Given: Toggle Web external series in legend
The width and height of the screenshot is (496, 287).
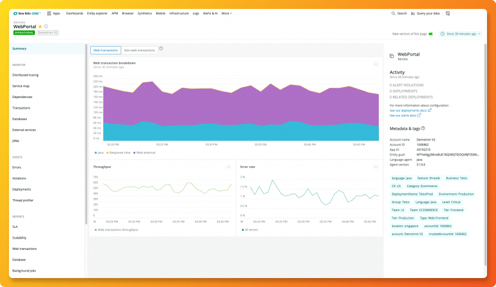Looking at the screenshot, I should tap(144, 152).
